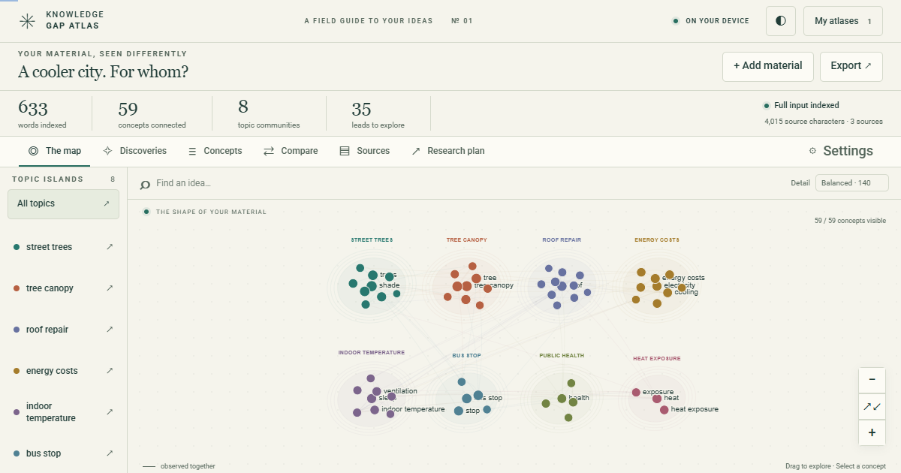The image size is (901, 473).
Task: Select the HEAT EXPOSURE cluster label
Action: coord(657,359)
